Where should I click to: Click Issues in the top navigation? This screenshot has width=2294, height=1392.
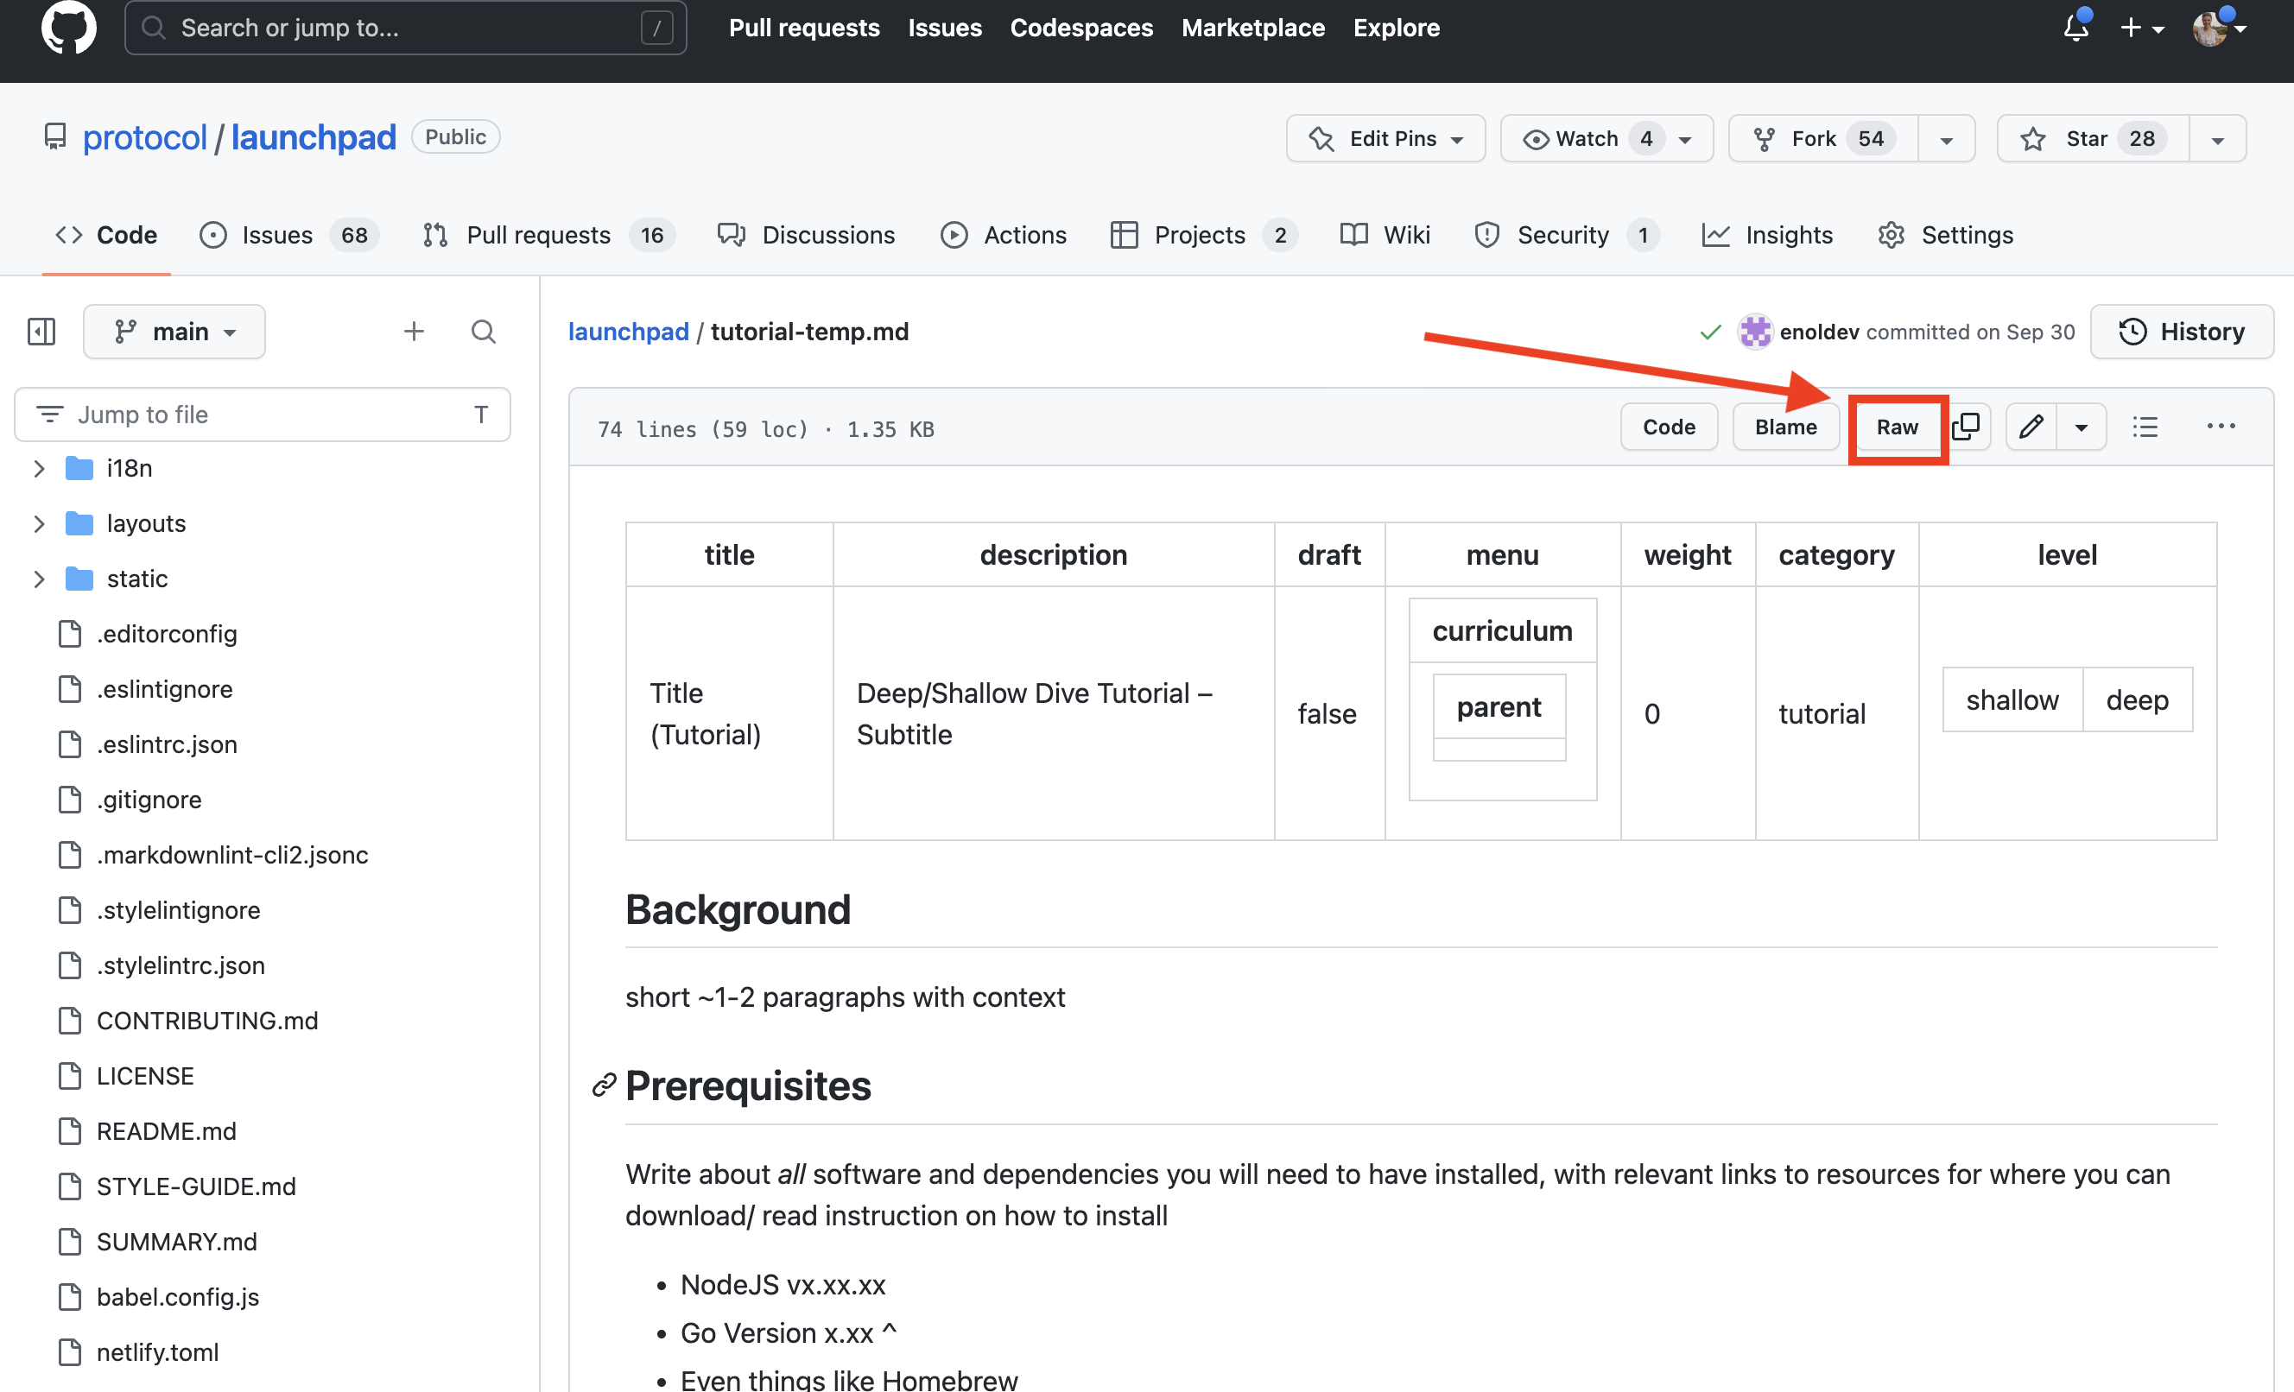point(944,28)
